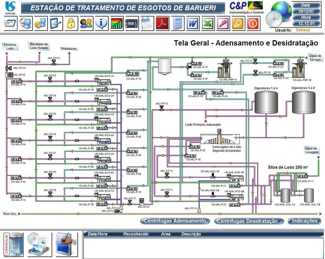
Task: Click the orange key icon
Action: click(x=238, y=23)
